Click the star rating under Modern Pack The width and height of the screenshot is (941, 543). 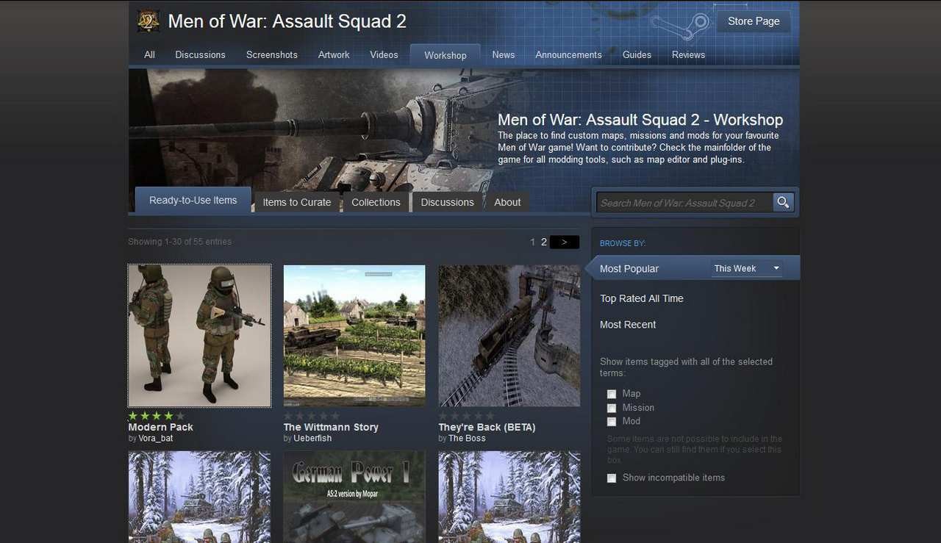coord(157,416)
